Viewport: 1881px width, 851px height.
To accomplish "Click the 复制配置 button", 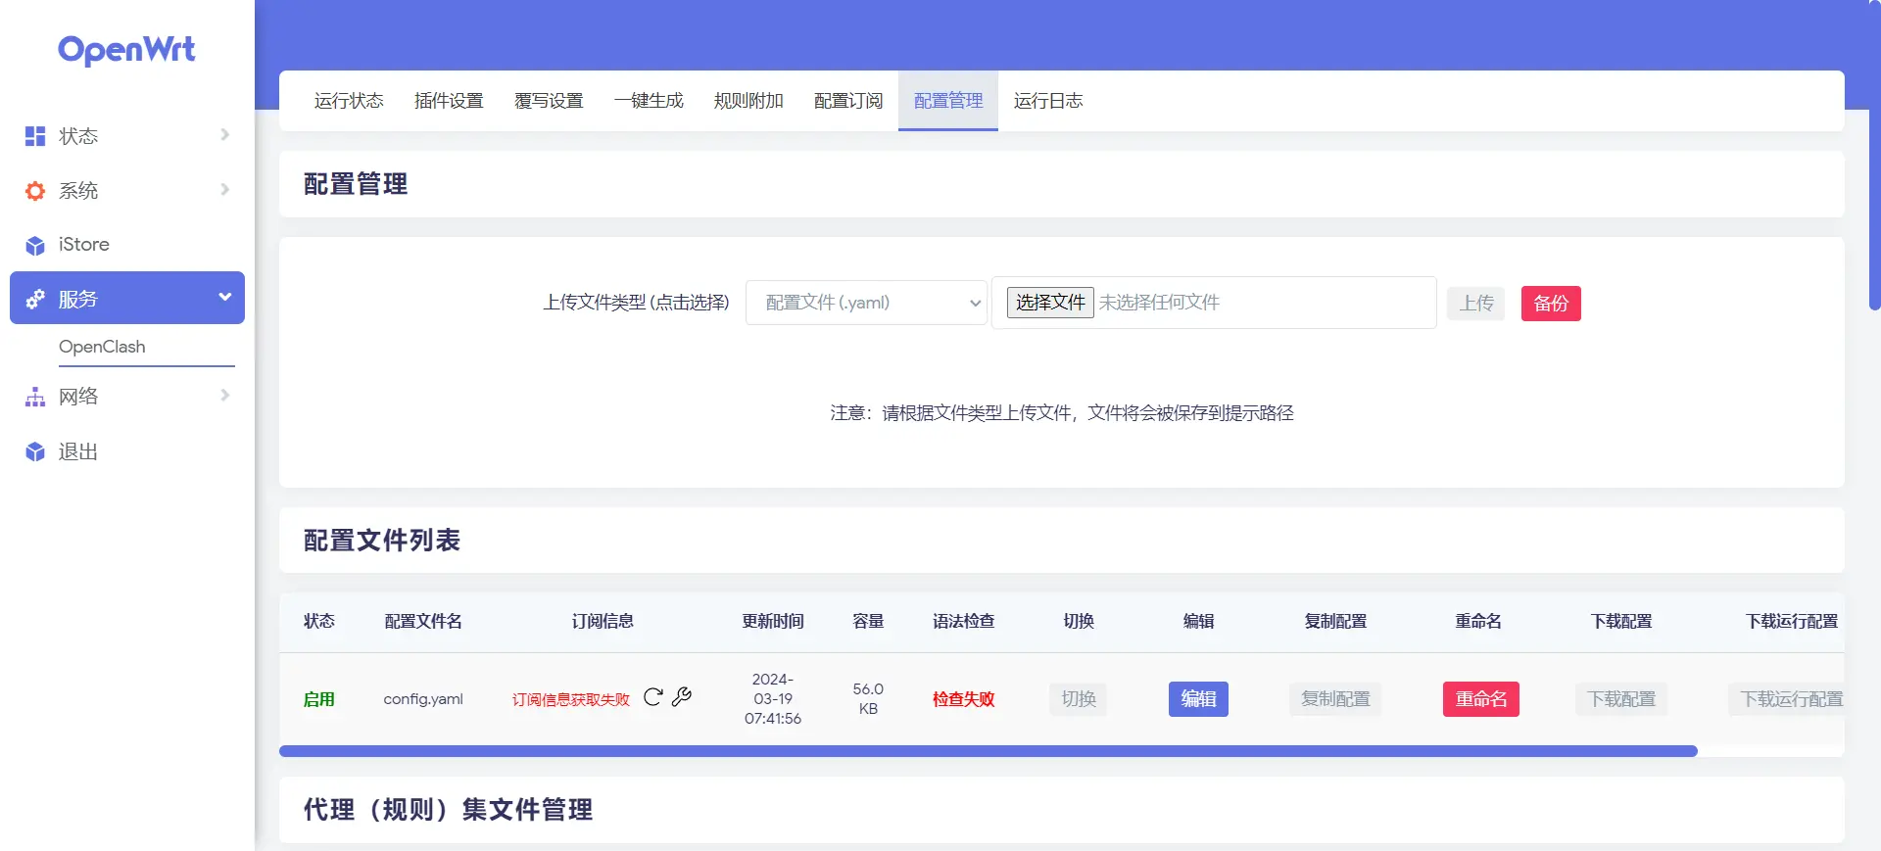I will pyautogui.click(x=1335, y=699).
